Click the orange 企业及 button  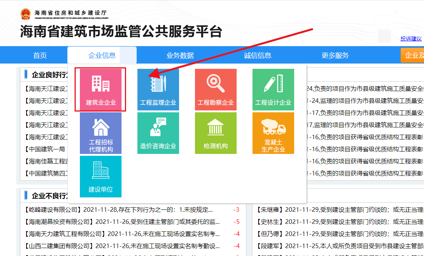click(413, 56)
